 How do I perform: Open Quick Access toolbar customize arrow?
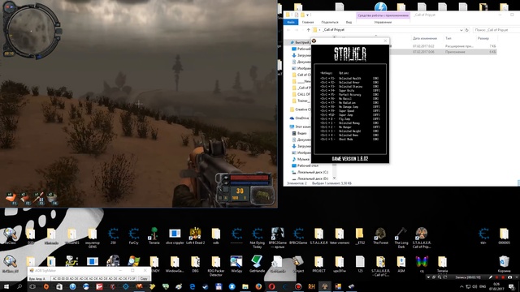pyautogui.click(x=307, y=15)
